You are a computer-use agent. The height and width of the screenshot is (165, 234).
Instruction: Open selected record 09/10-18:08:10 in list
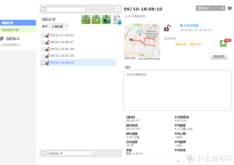coord(62,62)
